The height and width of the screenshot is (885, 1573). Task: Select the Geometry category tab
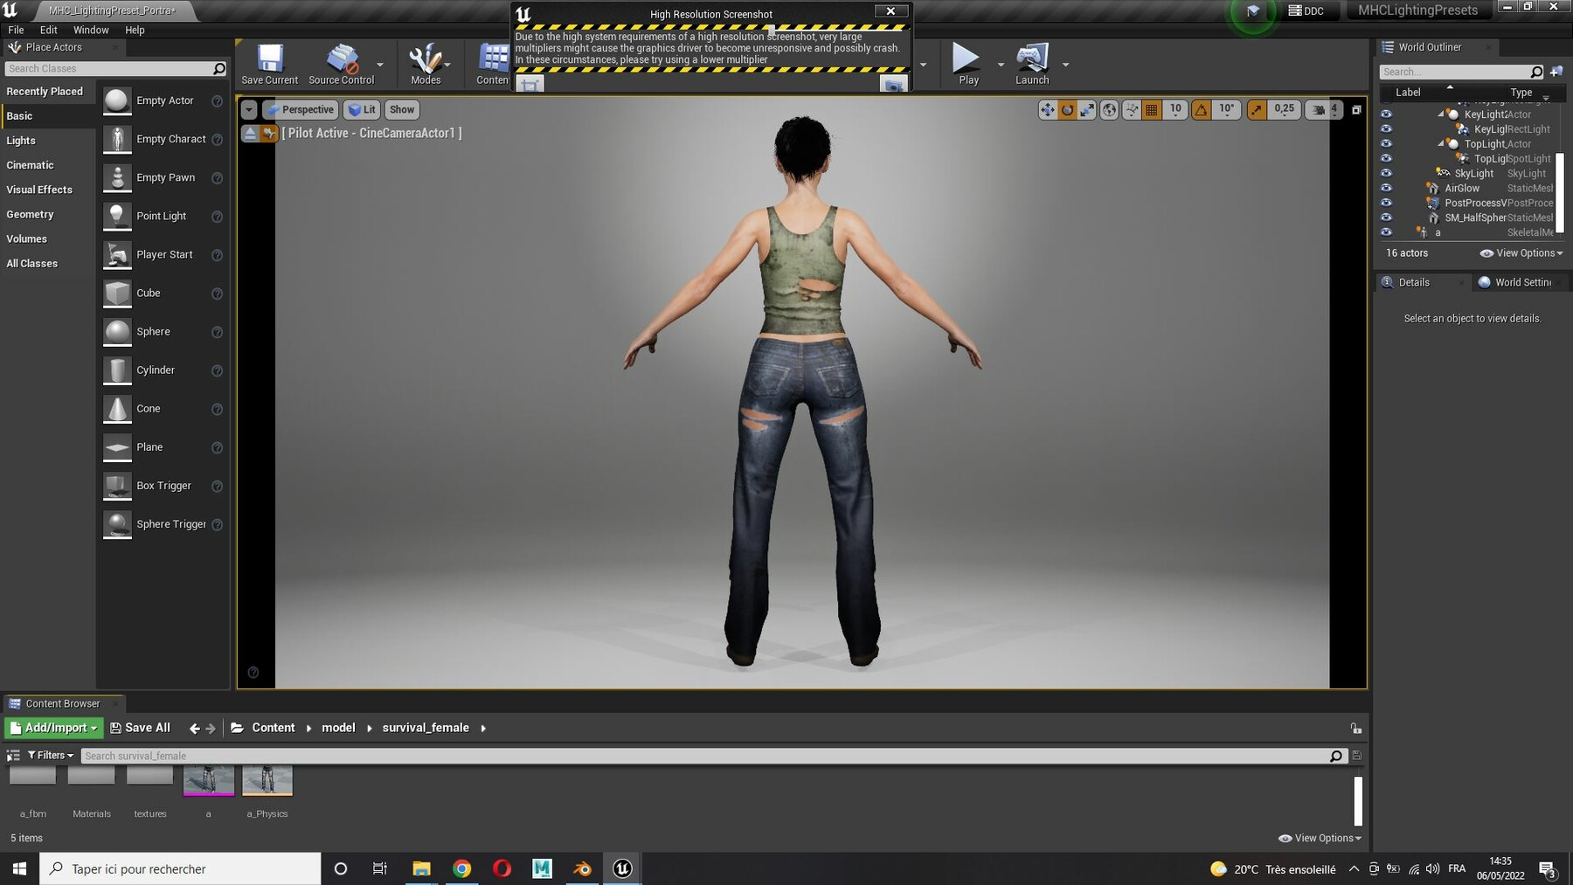[x=48, y=214]
